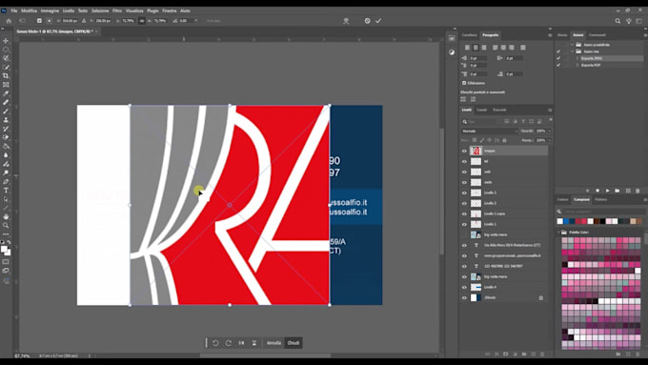Toggle visibility of Sfondo layer

point(464,297)
